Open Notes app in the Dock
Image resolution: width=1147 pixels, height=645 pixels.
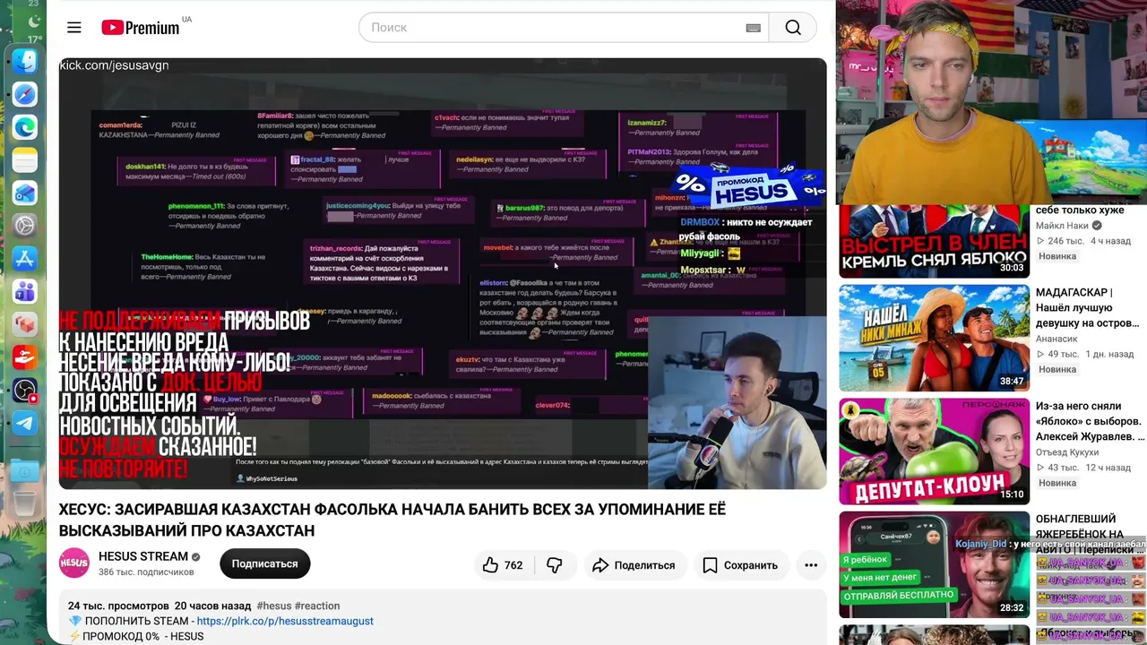click(24, 160)
